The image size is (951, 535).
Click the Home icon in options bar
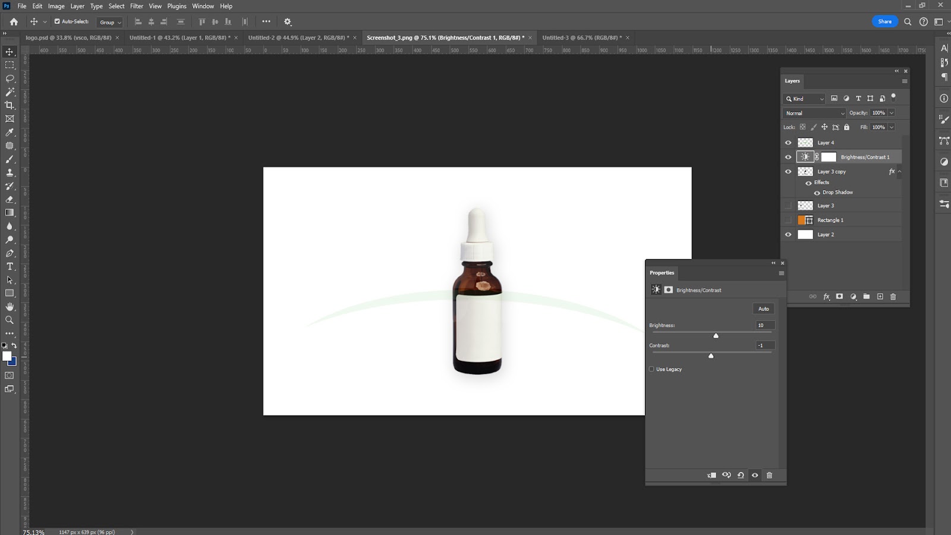click(14, 21)
